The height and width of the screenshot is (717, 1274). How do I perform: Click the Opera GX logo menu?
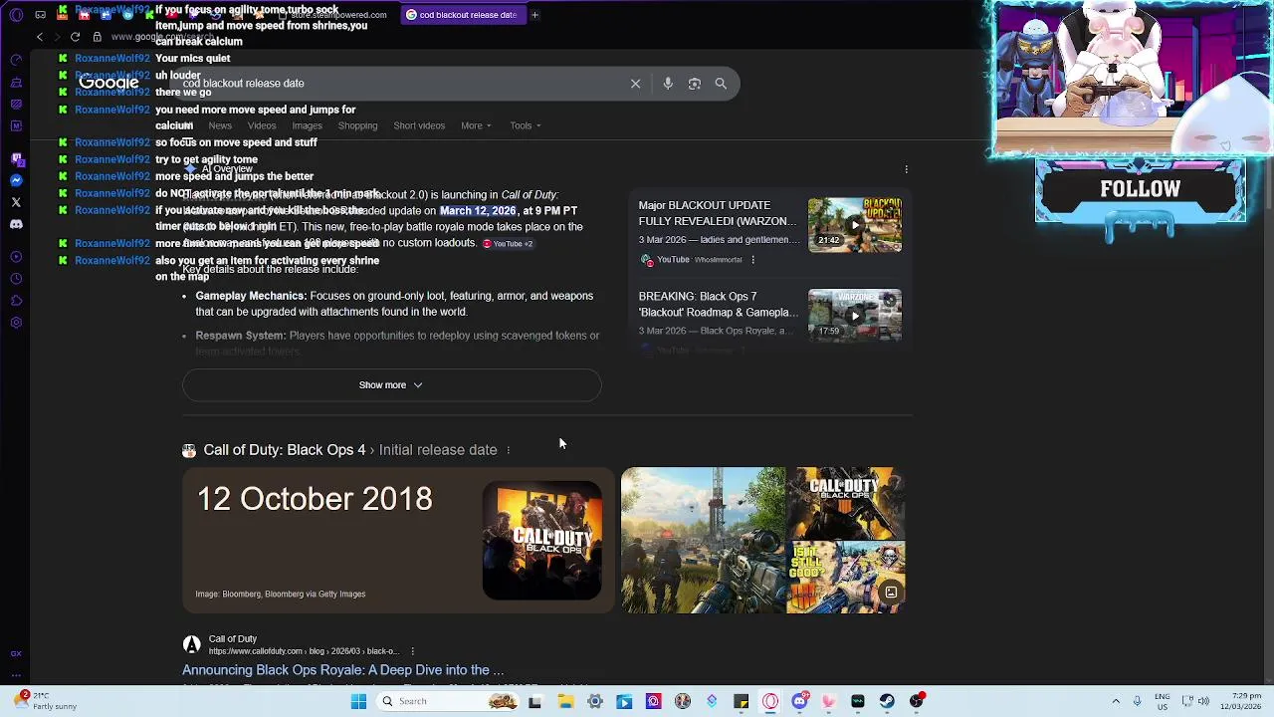(16, 15)
